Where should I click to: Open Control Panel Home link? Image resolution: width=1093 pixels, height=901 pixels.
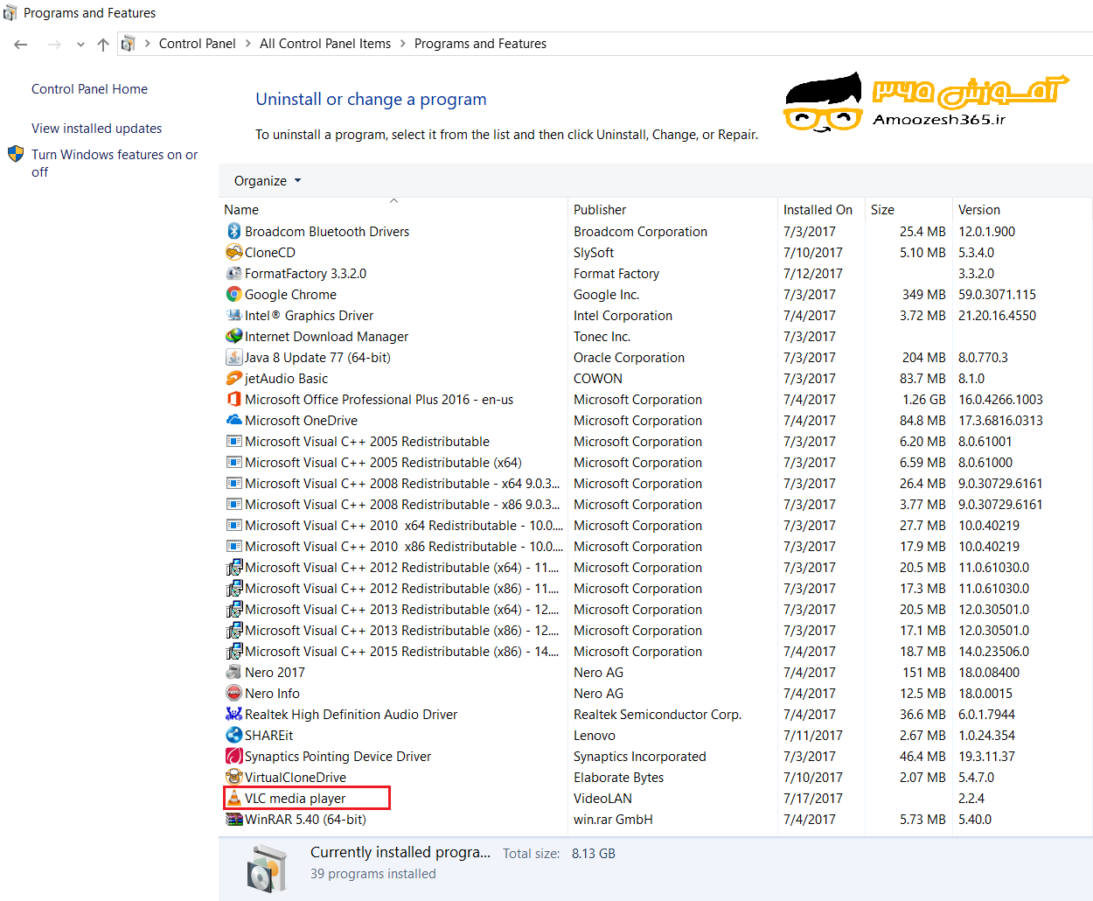[x=89, y=89]
